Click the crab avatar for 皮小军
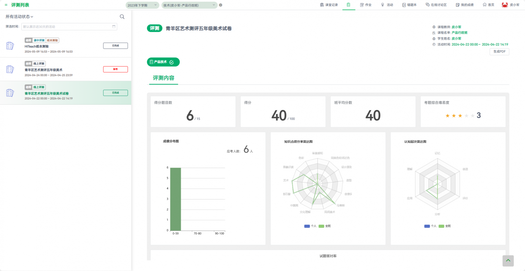 click(x=505, y=5)
